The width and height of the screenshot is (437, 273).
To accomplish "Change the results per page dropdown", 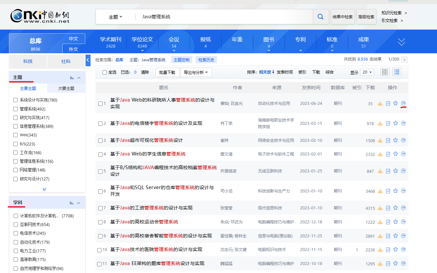I will [x=367, y=72].
